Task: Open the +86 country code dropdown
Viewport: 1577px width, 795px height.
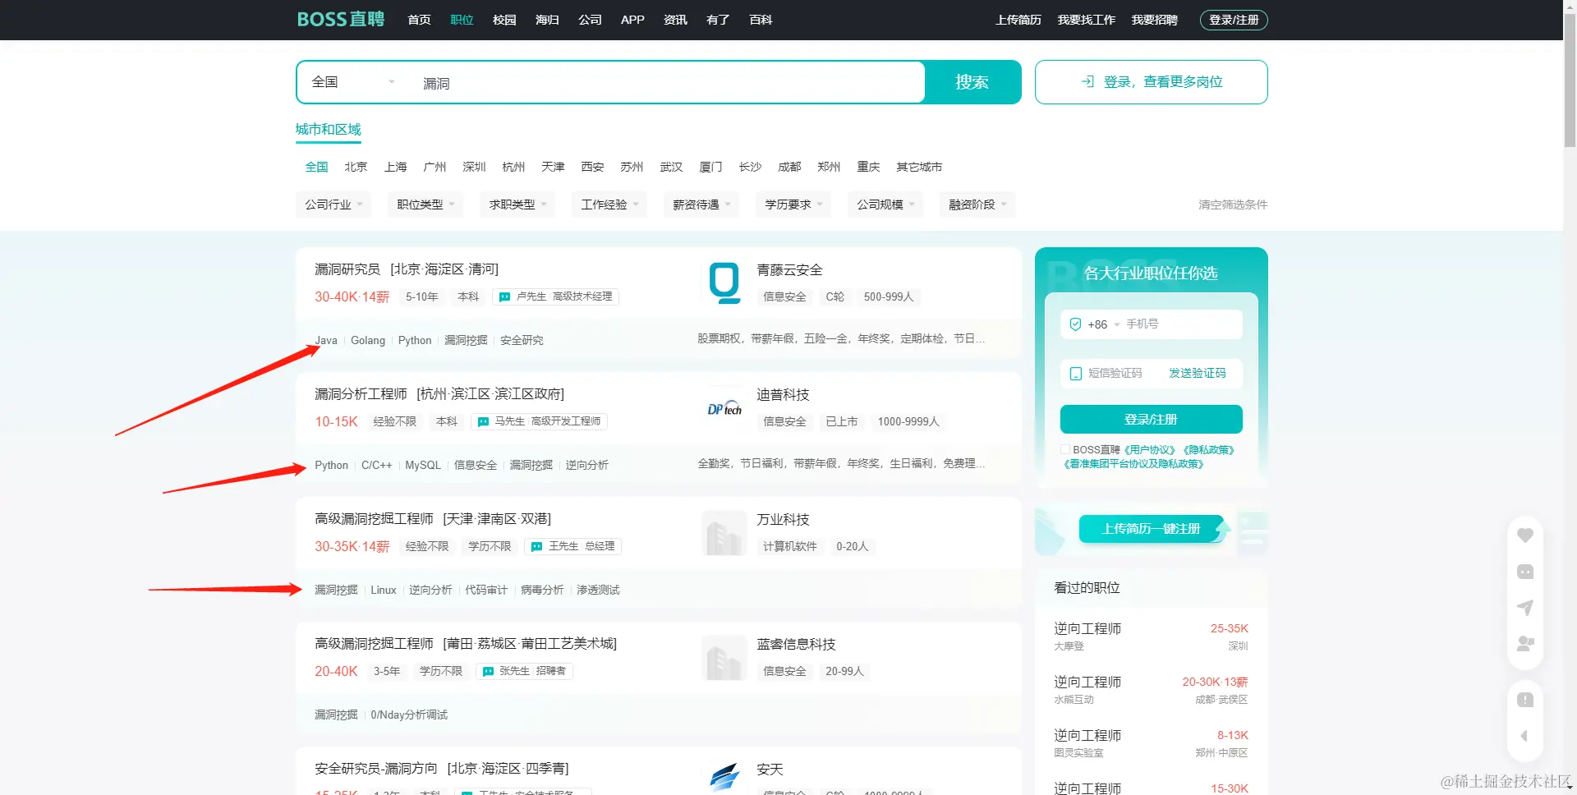Action: coord(1104,324)
